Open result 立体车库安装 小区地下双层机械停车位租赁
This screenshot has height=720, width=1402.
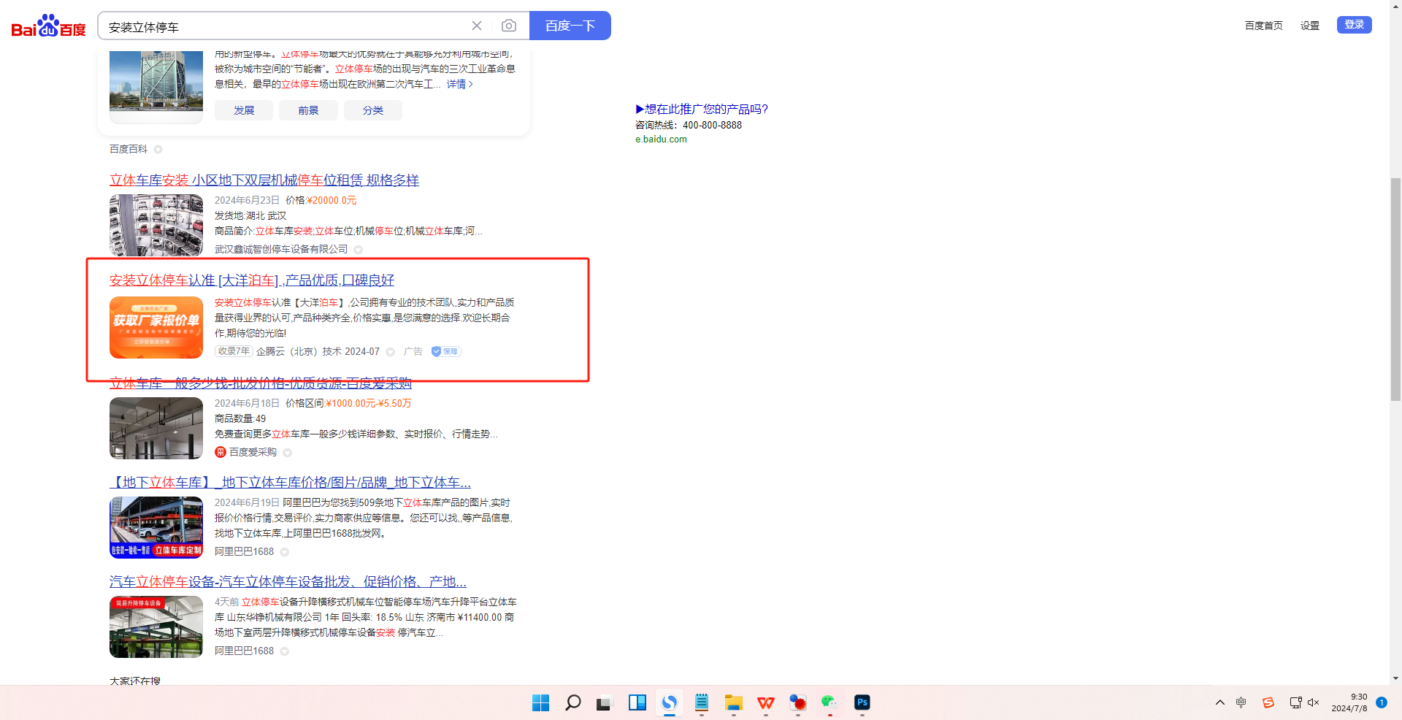coord(264,180)
